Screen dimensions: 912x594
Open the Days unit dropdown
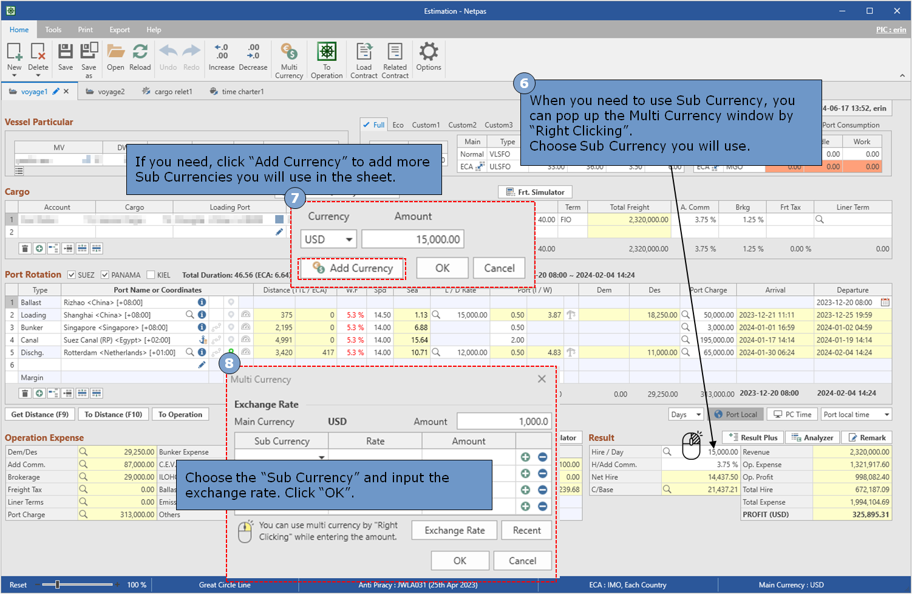[686, 414]
